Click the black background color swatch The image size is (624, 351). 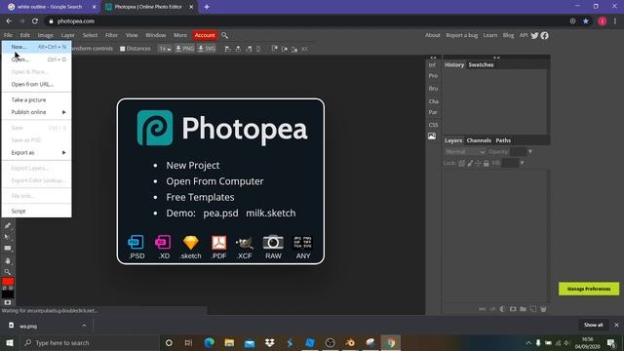pyautogui.click(x=8, y=294)
